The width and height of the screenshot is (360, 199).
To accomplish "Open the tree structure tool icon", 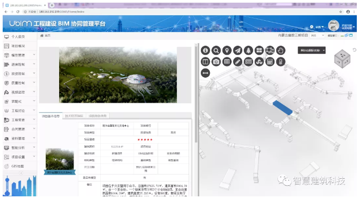I will [248, 51].
